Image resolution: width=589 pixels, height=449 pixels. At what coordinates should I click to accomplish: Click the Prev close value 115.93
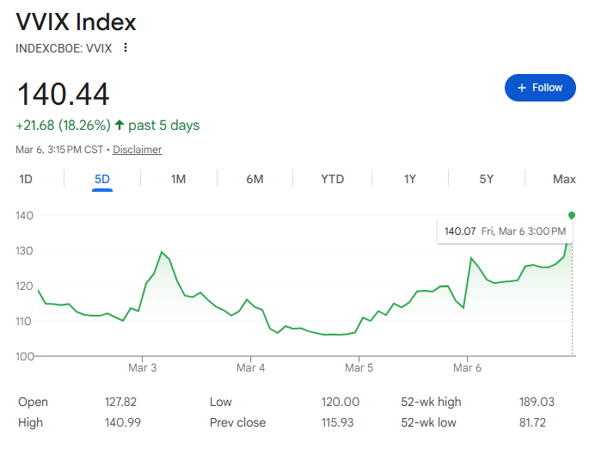point(338,422)
